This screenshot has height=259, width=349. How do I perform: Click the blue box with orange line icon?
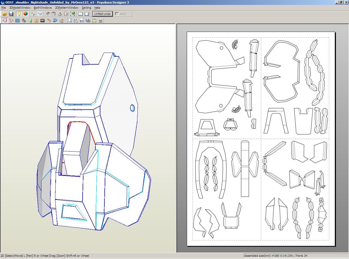40,14
